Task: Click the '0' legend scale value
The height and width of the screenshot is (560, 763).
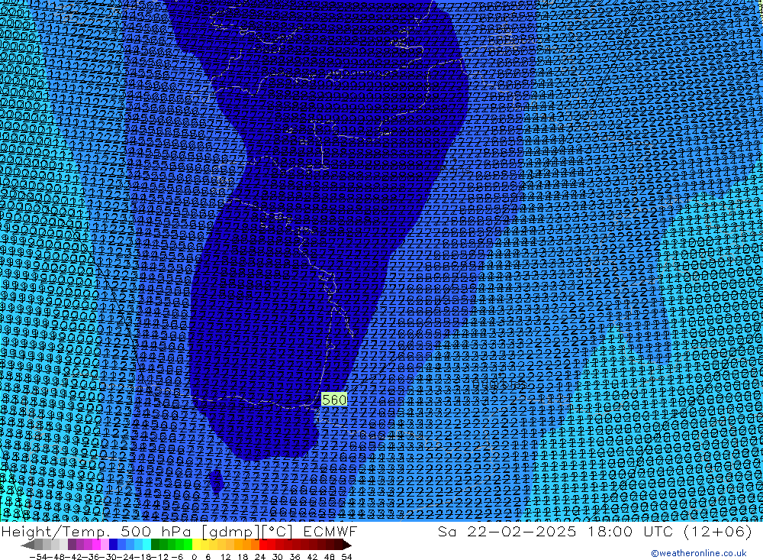Action: [194, 557]
